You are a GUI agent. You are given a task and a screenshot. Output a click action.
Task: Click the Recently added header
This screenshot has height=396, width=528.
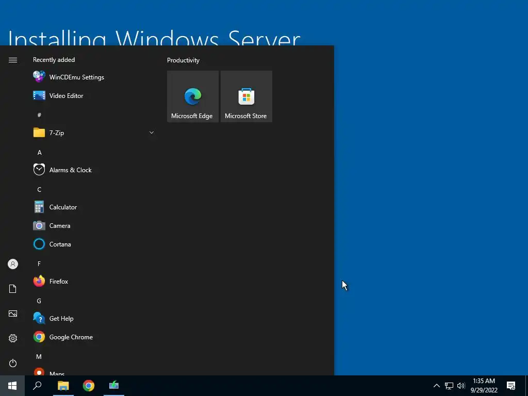coord(54,60)
